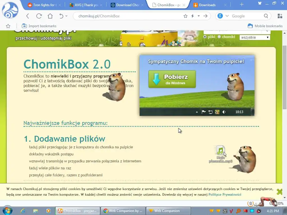Open the volume speaker tray icon
The width and height of the screenshot is (287, 215).
259,211
